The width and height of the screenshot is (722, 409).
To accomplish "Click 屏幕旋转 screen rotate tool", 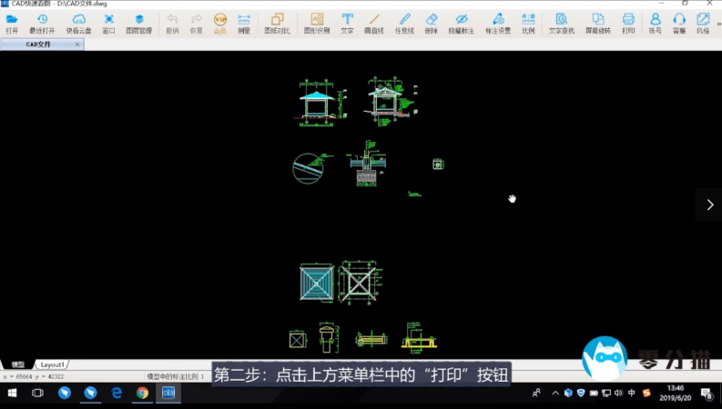I will point(597,23).
